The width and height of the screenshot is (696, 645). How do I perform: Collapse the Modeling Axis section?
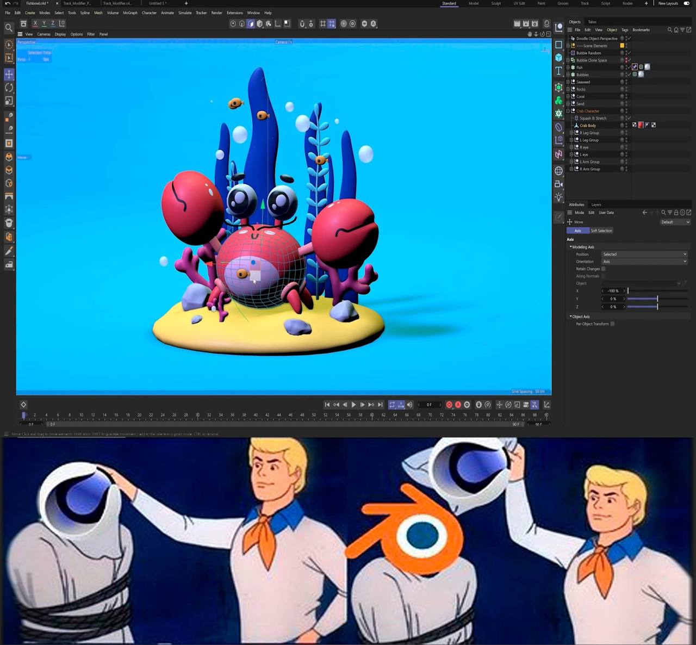[x=571, y=247]
